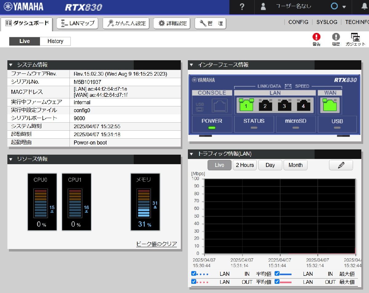369x293 pixels.
Task: Collapse the リソース情報 panel
Action: 11,159
